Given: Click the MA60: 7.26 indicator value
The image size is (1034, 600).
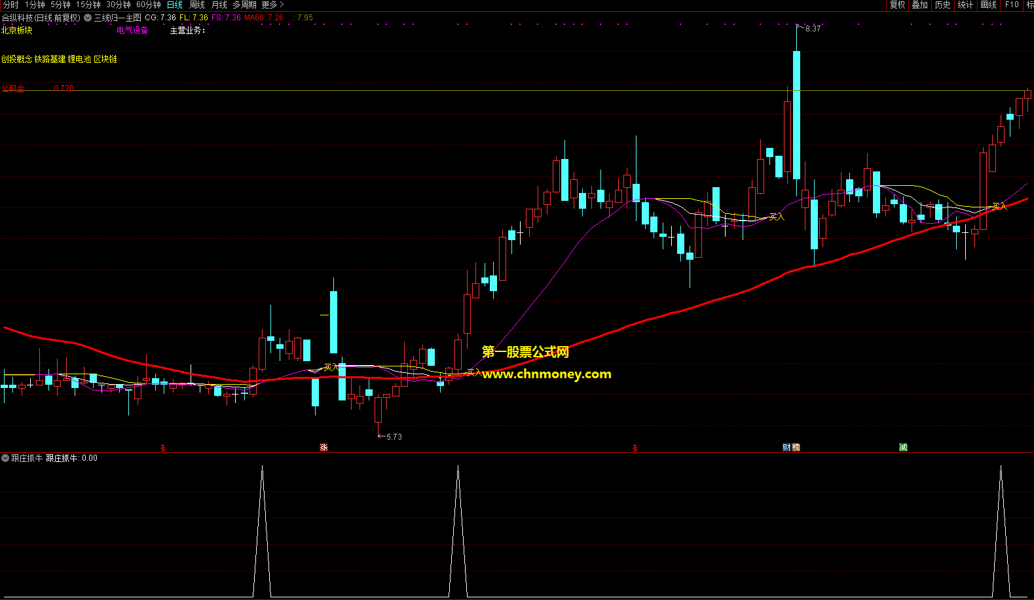Looking at the screenshot, I should pos(264,18).
